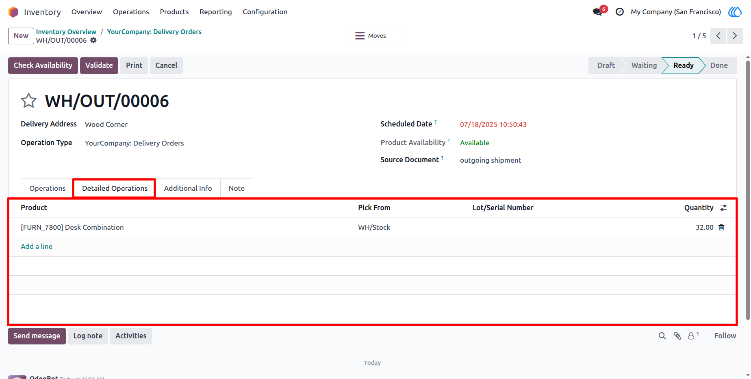
Task: Open the Overview menu
Action: (87, 12)
